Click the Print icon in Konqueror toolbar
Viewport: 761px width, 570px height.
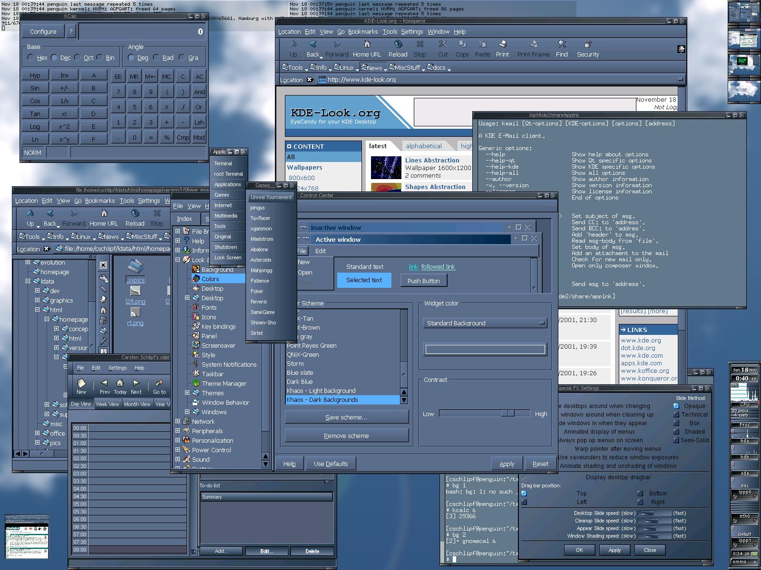(503, 45)
